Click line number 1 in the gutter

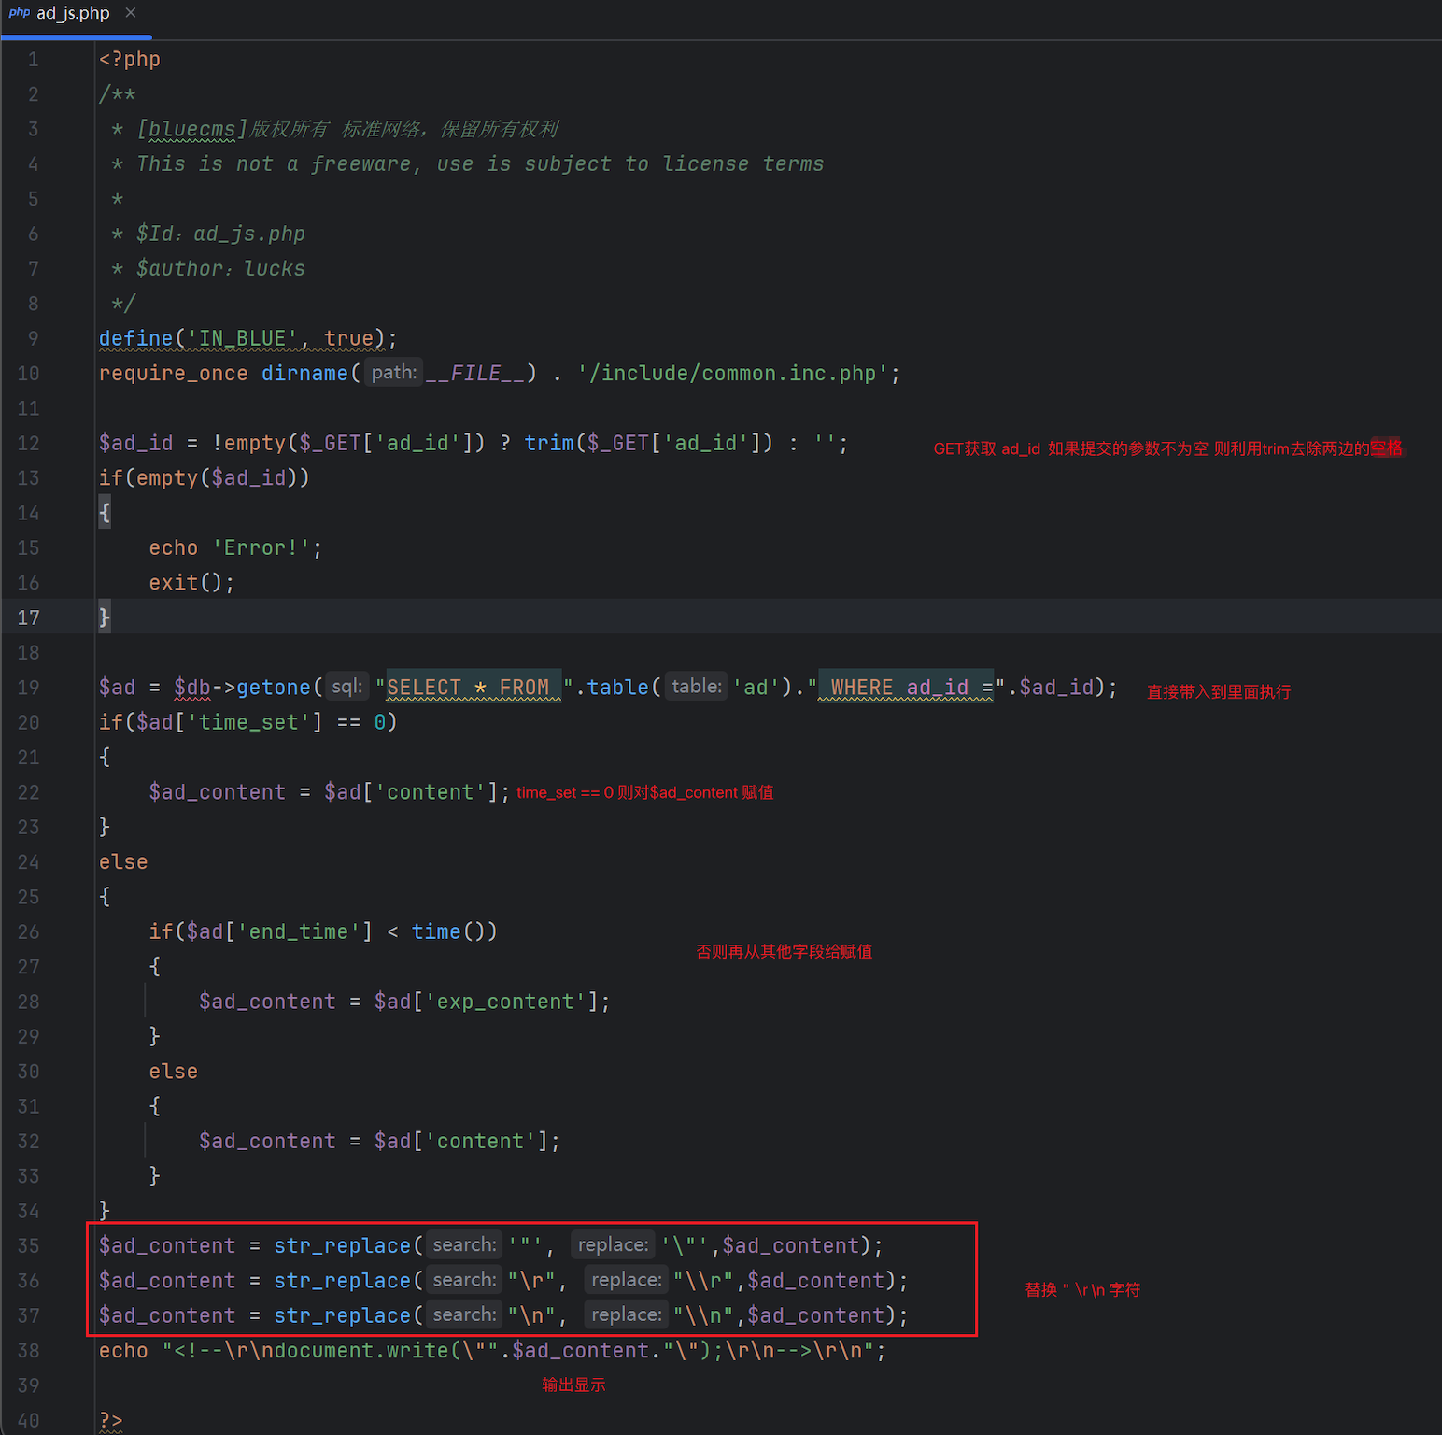pyautogui.click(x=33, y=60)
